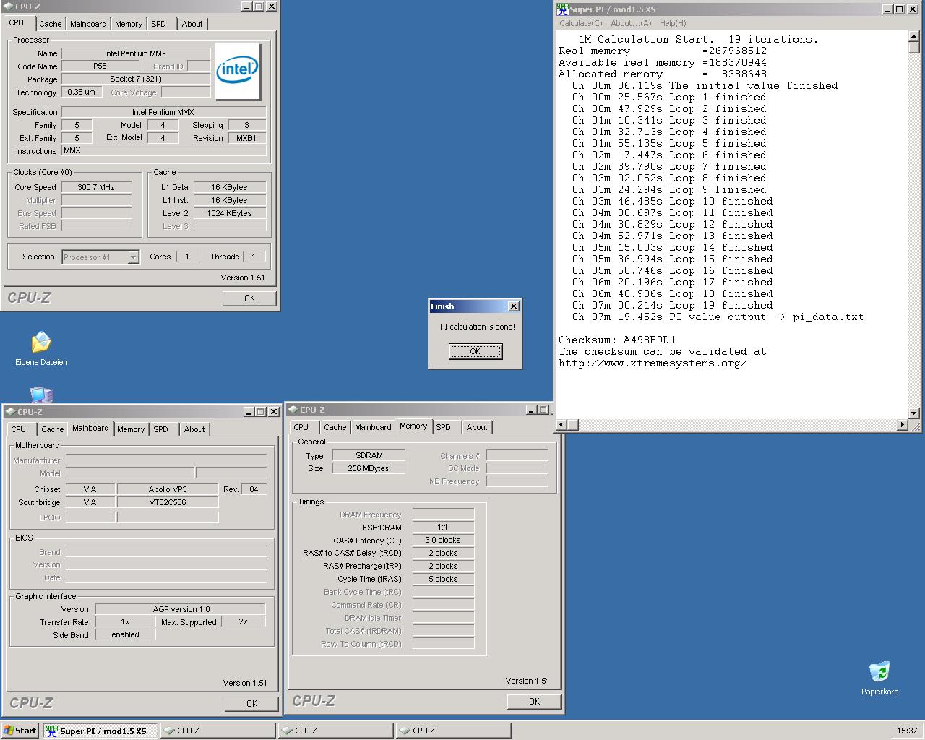Open About tab in Mainboard CPU-Z window
Screen dimensions: 925x740
[194, 429]
